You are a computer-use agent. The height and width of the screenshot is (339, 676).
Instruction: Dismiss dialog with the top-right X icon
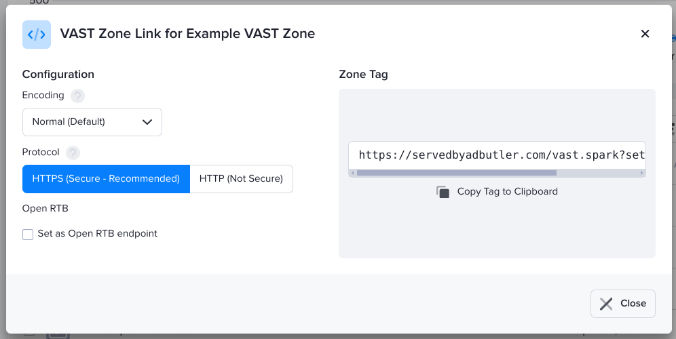[645, 34]
